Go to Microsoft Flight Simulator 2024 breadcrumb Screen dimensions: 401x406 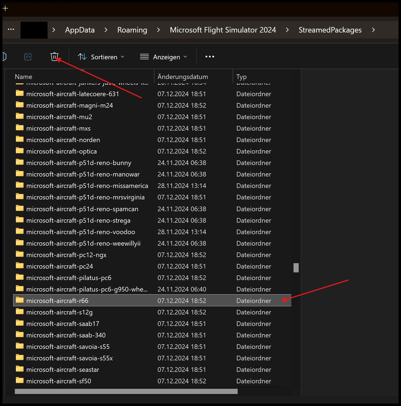click(223, 30)
